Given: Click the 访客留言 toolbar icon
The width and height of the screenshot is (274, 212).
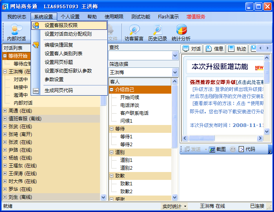Looking at the screenshot, I should coord(134,32).
